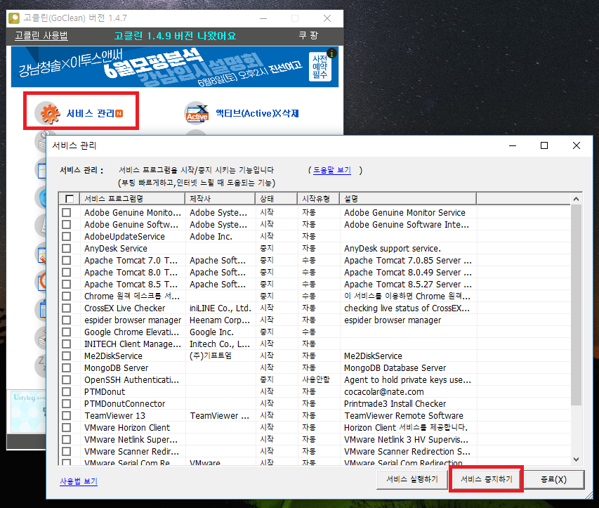Viewport: 599px width, 508px height.
Task: Check the Apache Tomcat 7.0 checkbox
Action: 67,260
